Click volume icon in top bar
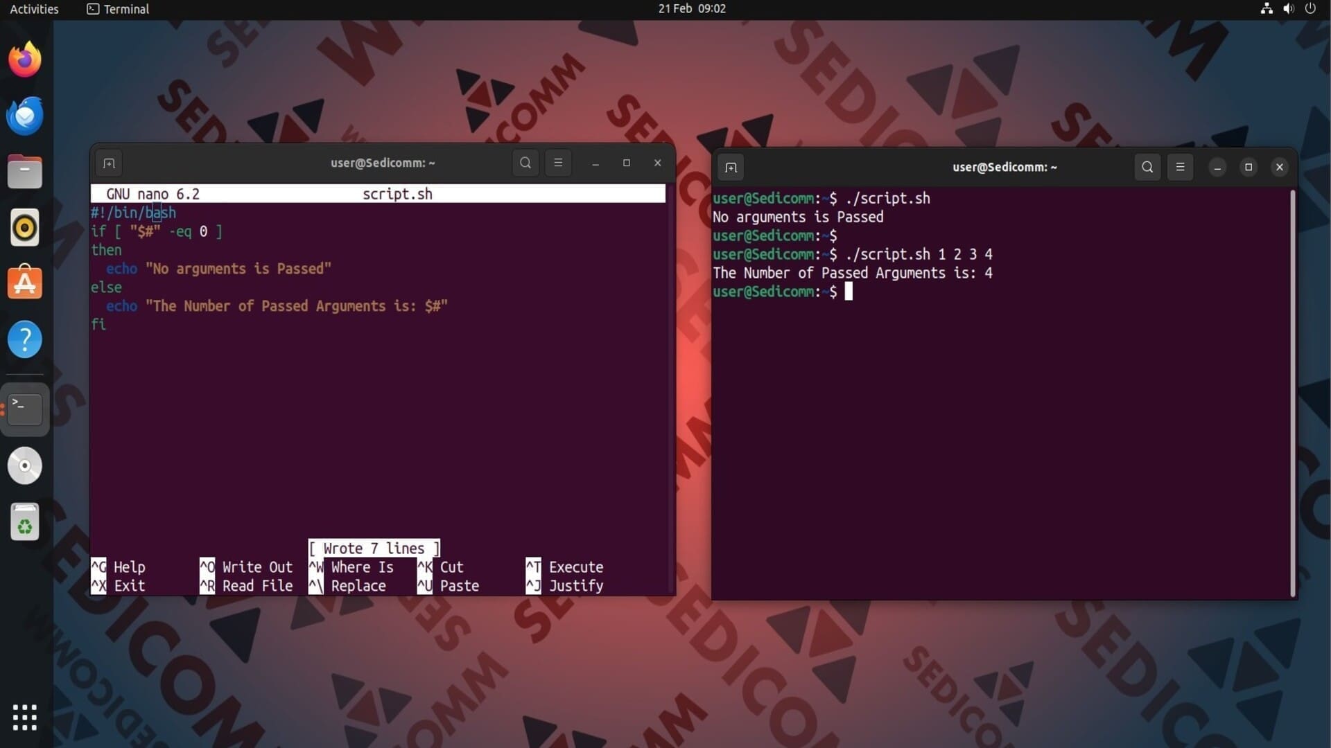This screenshot has width=1331, height=748. click(x=1288, y=9)
